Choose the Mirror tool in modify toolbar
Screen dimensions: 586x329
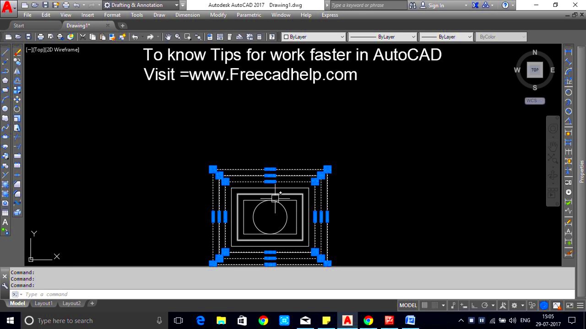pos(17,71)
